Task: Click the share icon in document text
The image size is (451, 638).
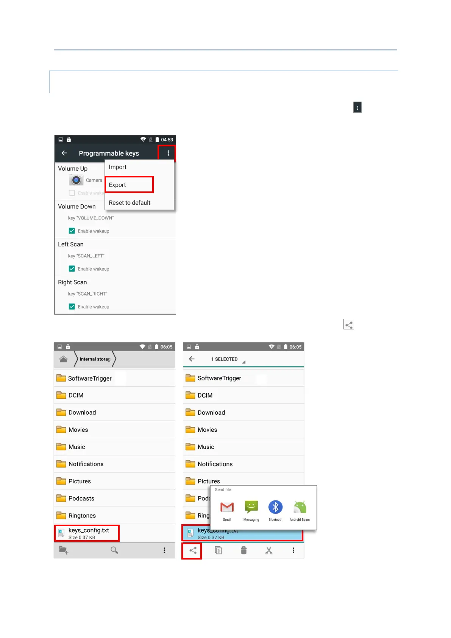Action: coord(349,324)
